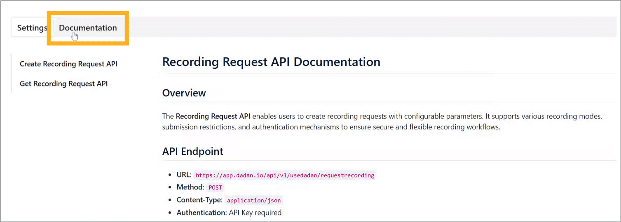Click the 'Authentication: API Key required' line
Viewport: 621px width, 222px height.
coord(229,213)
